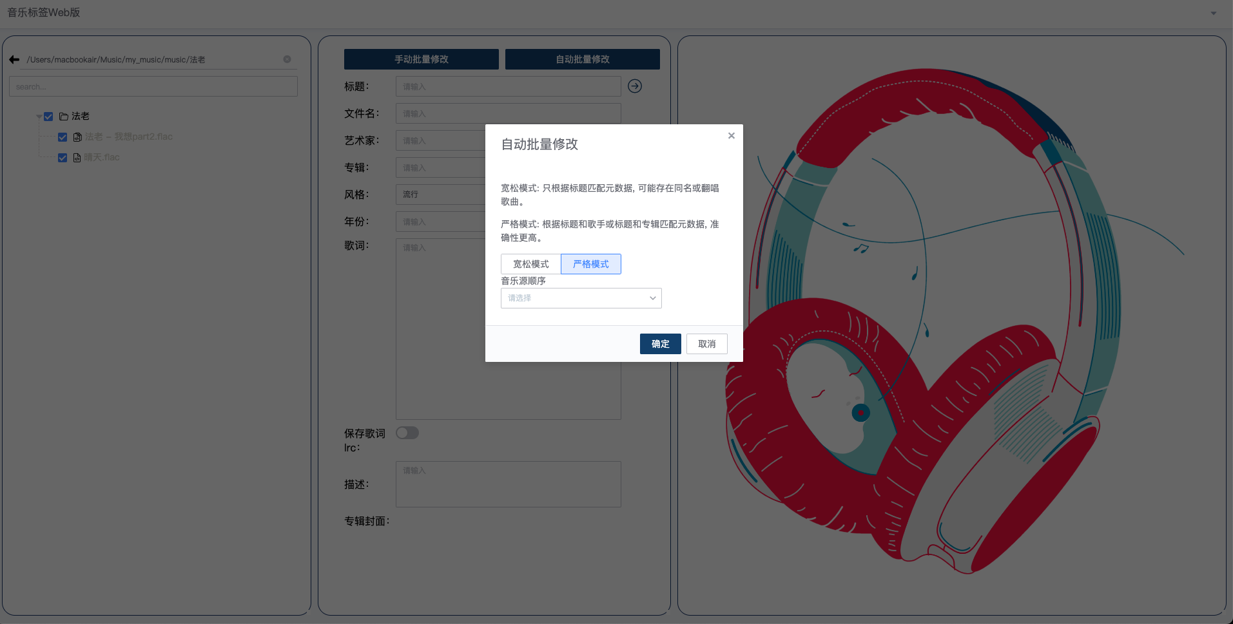Select the 法老 - 我想part2.flac file name
Image resolution: width=1233 pixels, height=624 pixels.
click(129, 137)
